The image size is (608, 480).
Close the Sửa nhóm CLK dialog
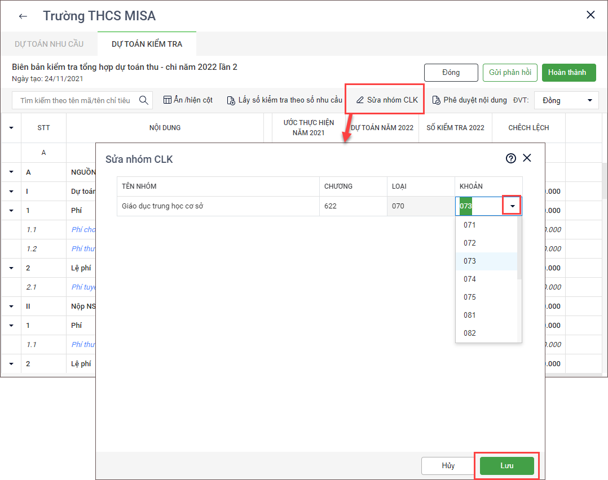(527, 158)
